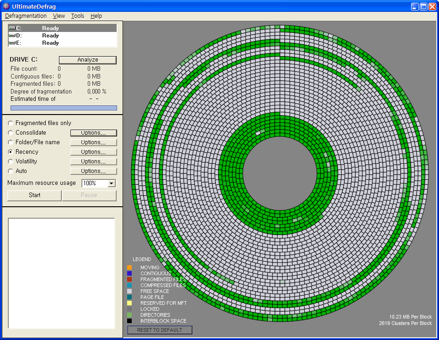Click the teal PAGE FILE legend swatch

point(129,297)
